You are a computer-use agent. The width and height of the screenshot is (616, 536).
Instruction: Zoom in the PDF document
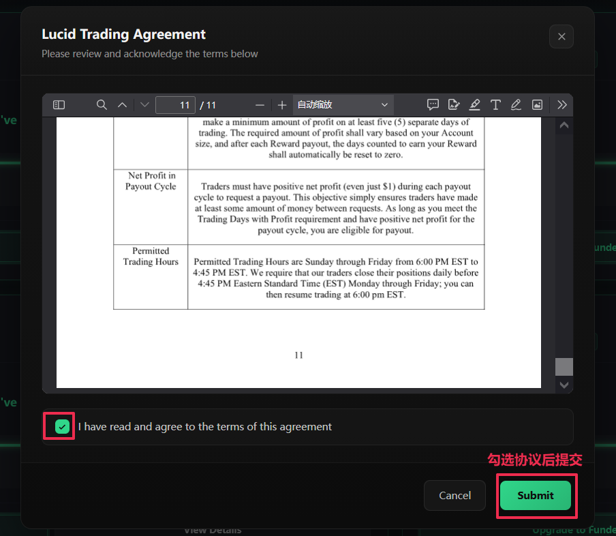point(281,105)
